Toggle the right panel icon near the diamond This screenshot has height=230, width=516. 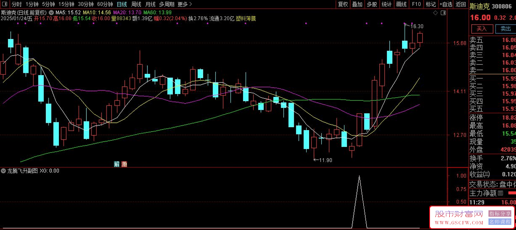(x=442, y=13)
